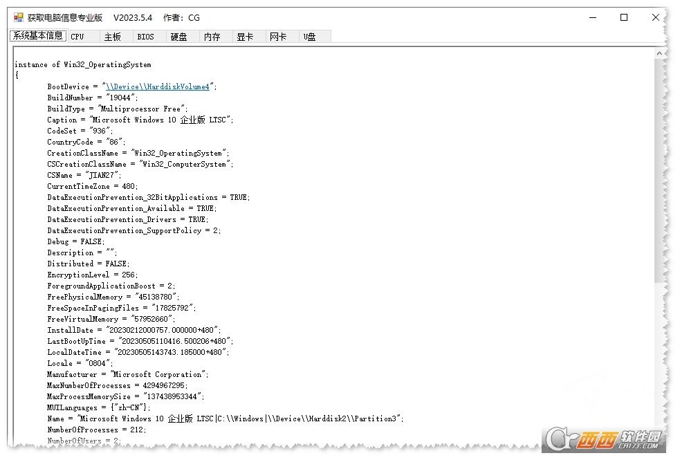This screenshot has width=680, height=460.
Task: Click the vertical scrollbar thumb
Action: (x=659, y=172)
